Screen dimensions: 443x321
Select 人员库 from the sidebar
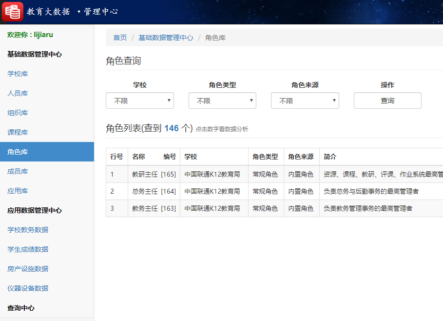point(18,93)
